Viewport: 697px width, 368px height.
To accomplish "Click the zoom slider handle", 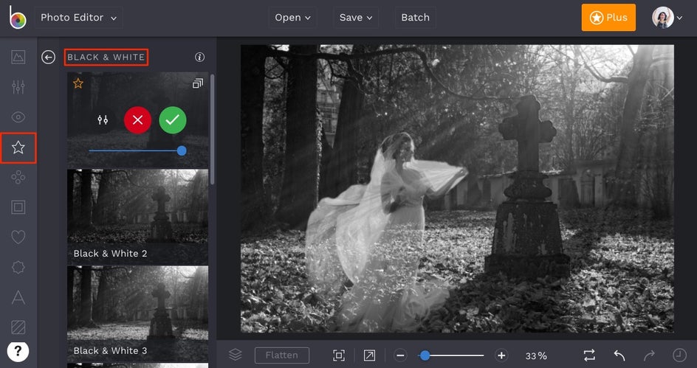I will [425, 355].
